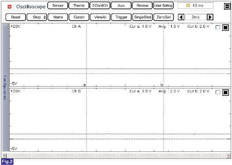The height and width of the screenshot is (165, 232).
Task: Click the red dropdown icon beside Oscilloscope
Action: [x=10, y=7]
